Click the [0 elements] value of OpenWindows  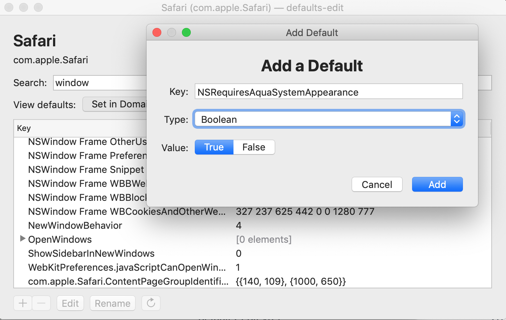pyautogui.click(x=264, y=239)
